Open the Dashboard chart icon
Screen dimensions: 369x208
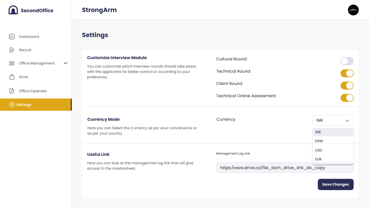pyautogui.click(x=12, y=37)
